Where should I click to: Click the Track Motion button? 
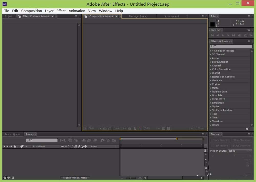coord(221,146)
